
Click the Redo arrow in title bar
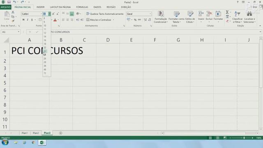click(x=22, y=2)
